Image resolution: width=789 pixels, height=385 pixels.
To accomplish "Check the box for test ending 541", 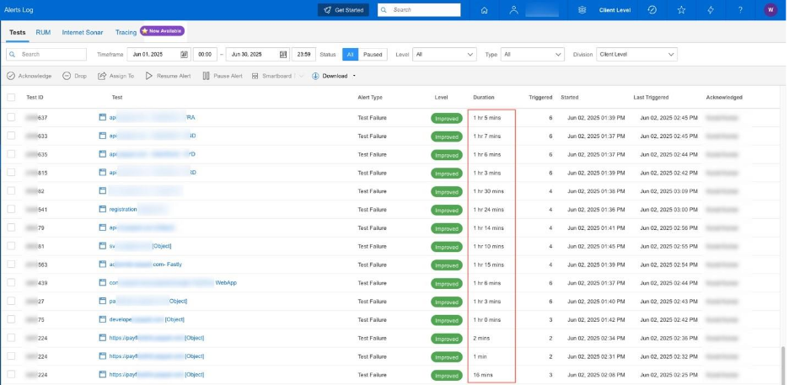I will (11, 209).
